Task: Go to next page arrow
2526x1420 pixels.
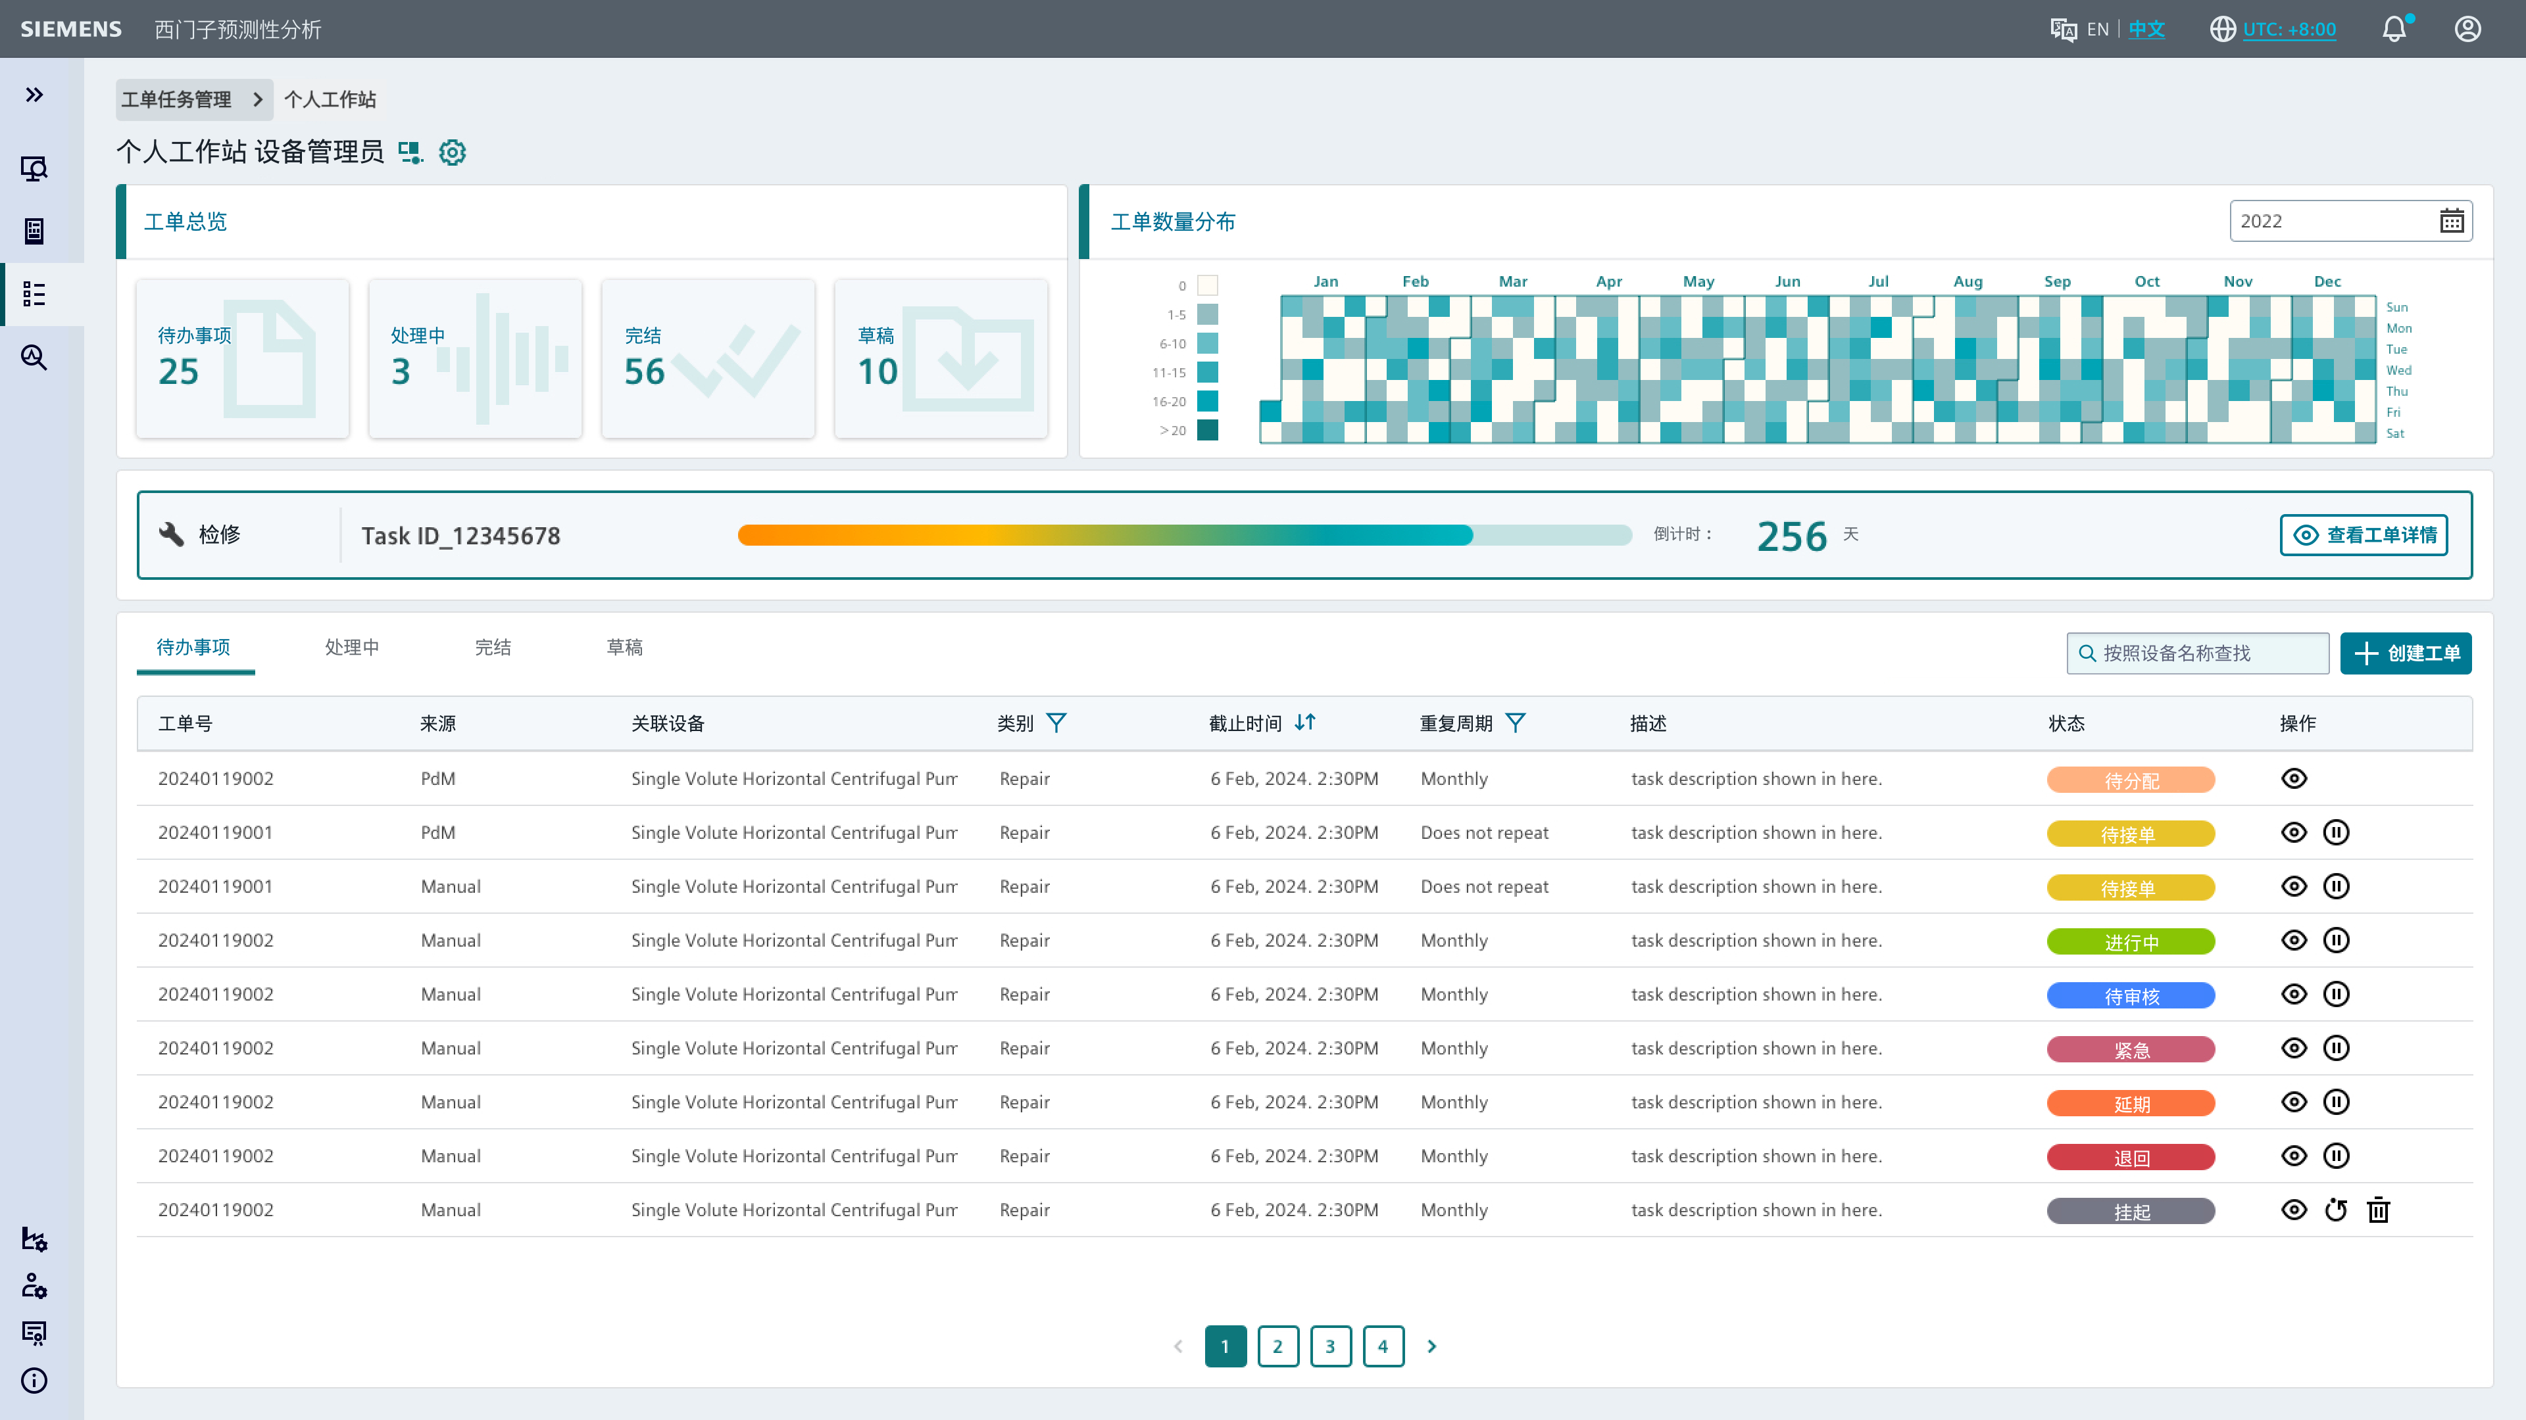Action: tap(1431, 1346)
